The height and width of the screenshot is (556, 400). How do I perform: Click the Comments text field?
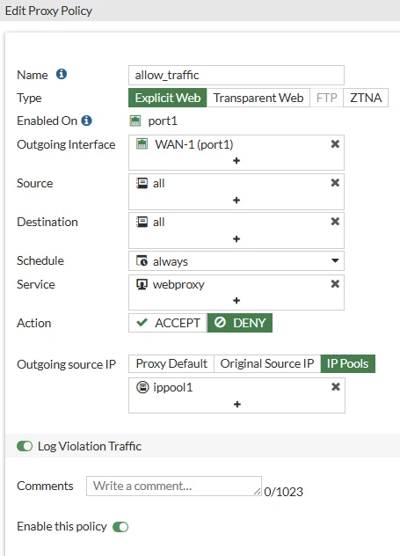point(174,486)
